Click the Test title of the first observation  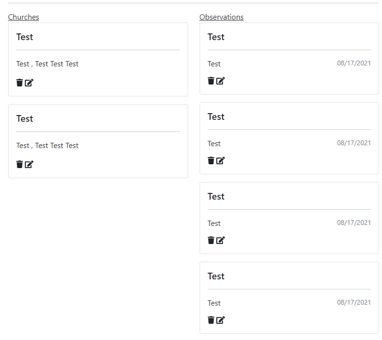click(216, 37)
